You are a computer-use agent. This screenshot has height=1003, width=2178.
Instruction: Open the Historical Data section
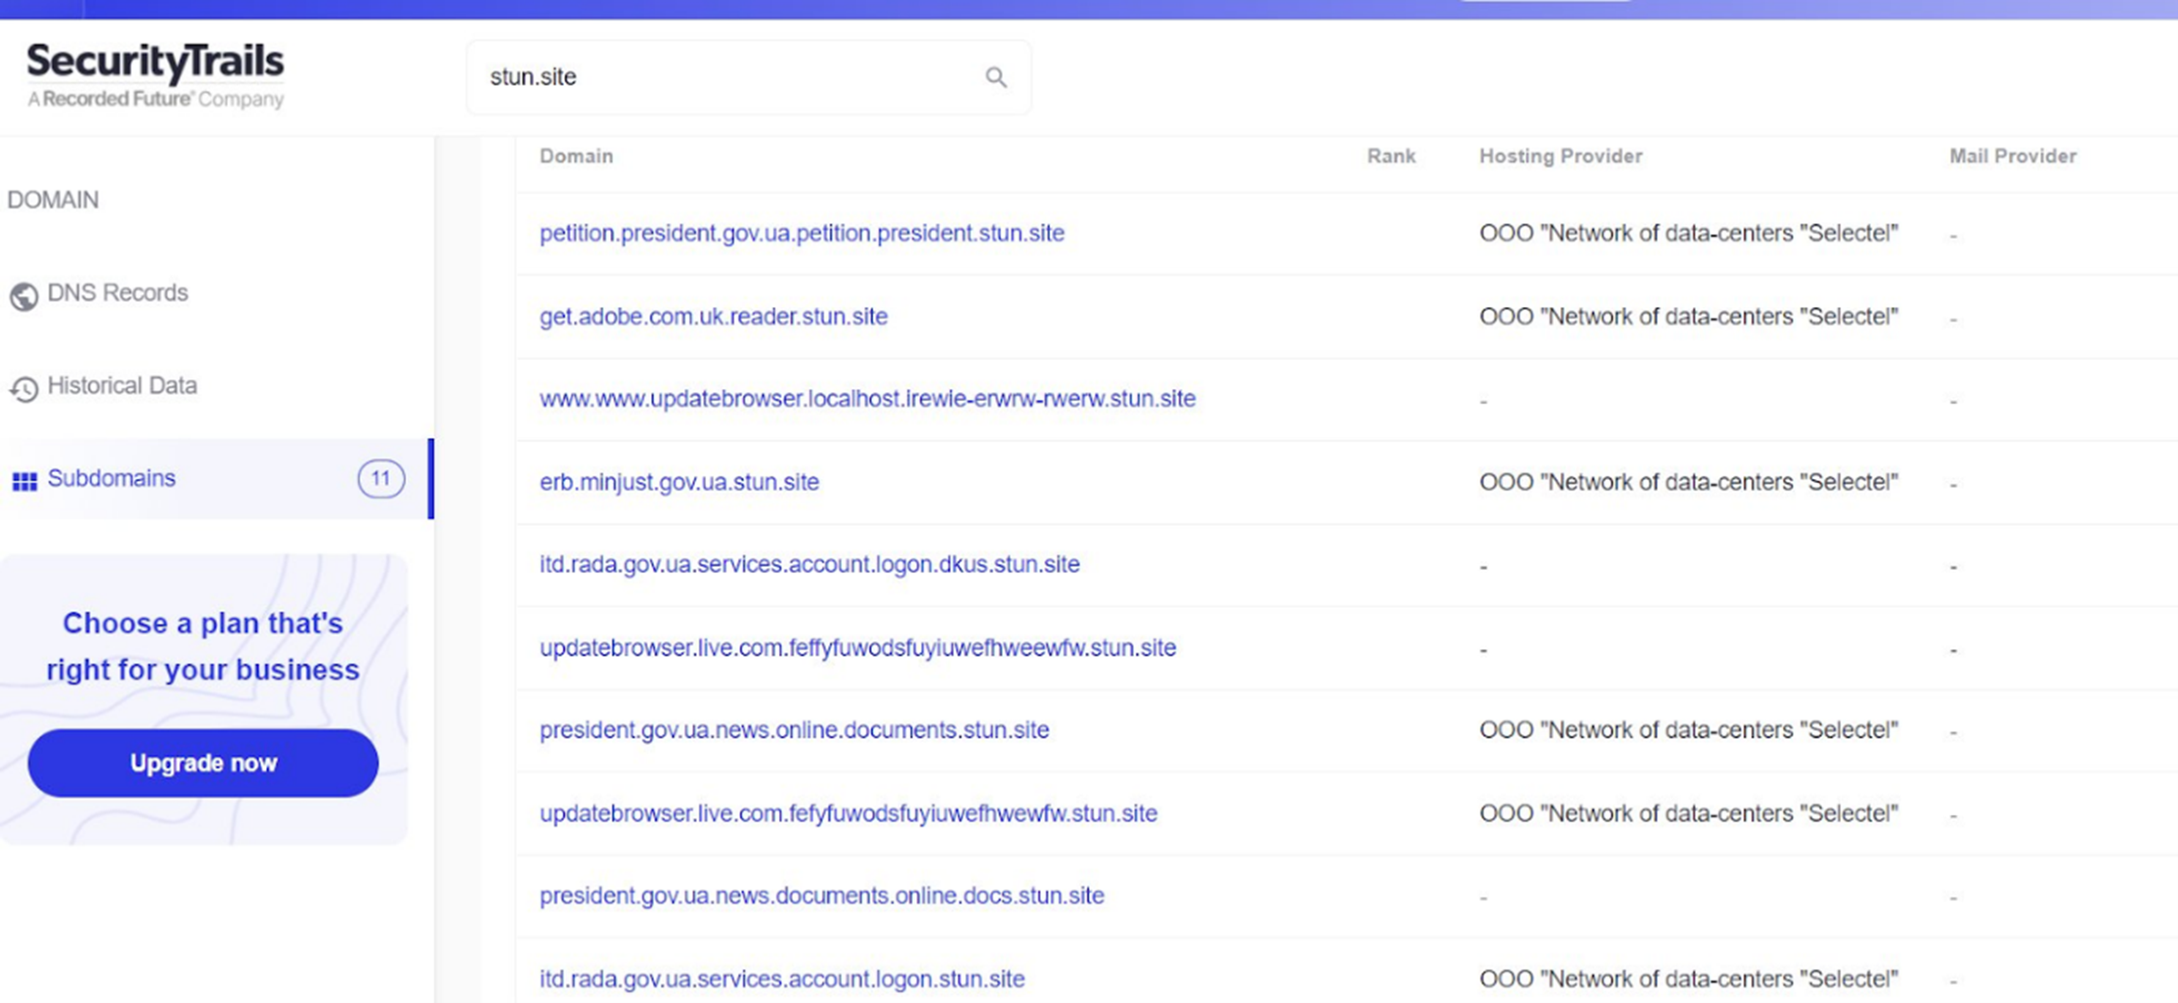pyautogui.click(x=122, y=386)
